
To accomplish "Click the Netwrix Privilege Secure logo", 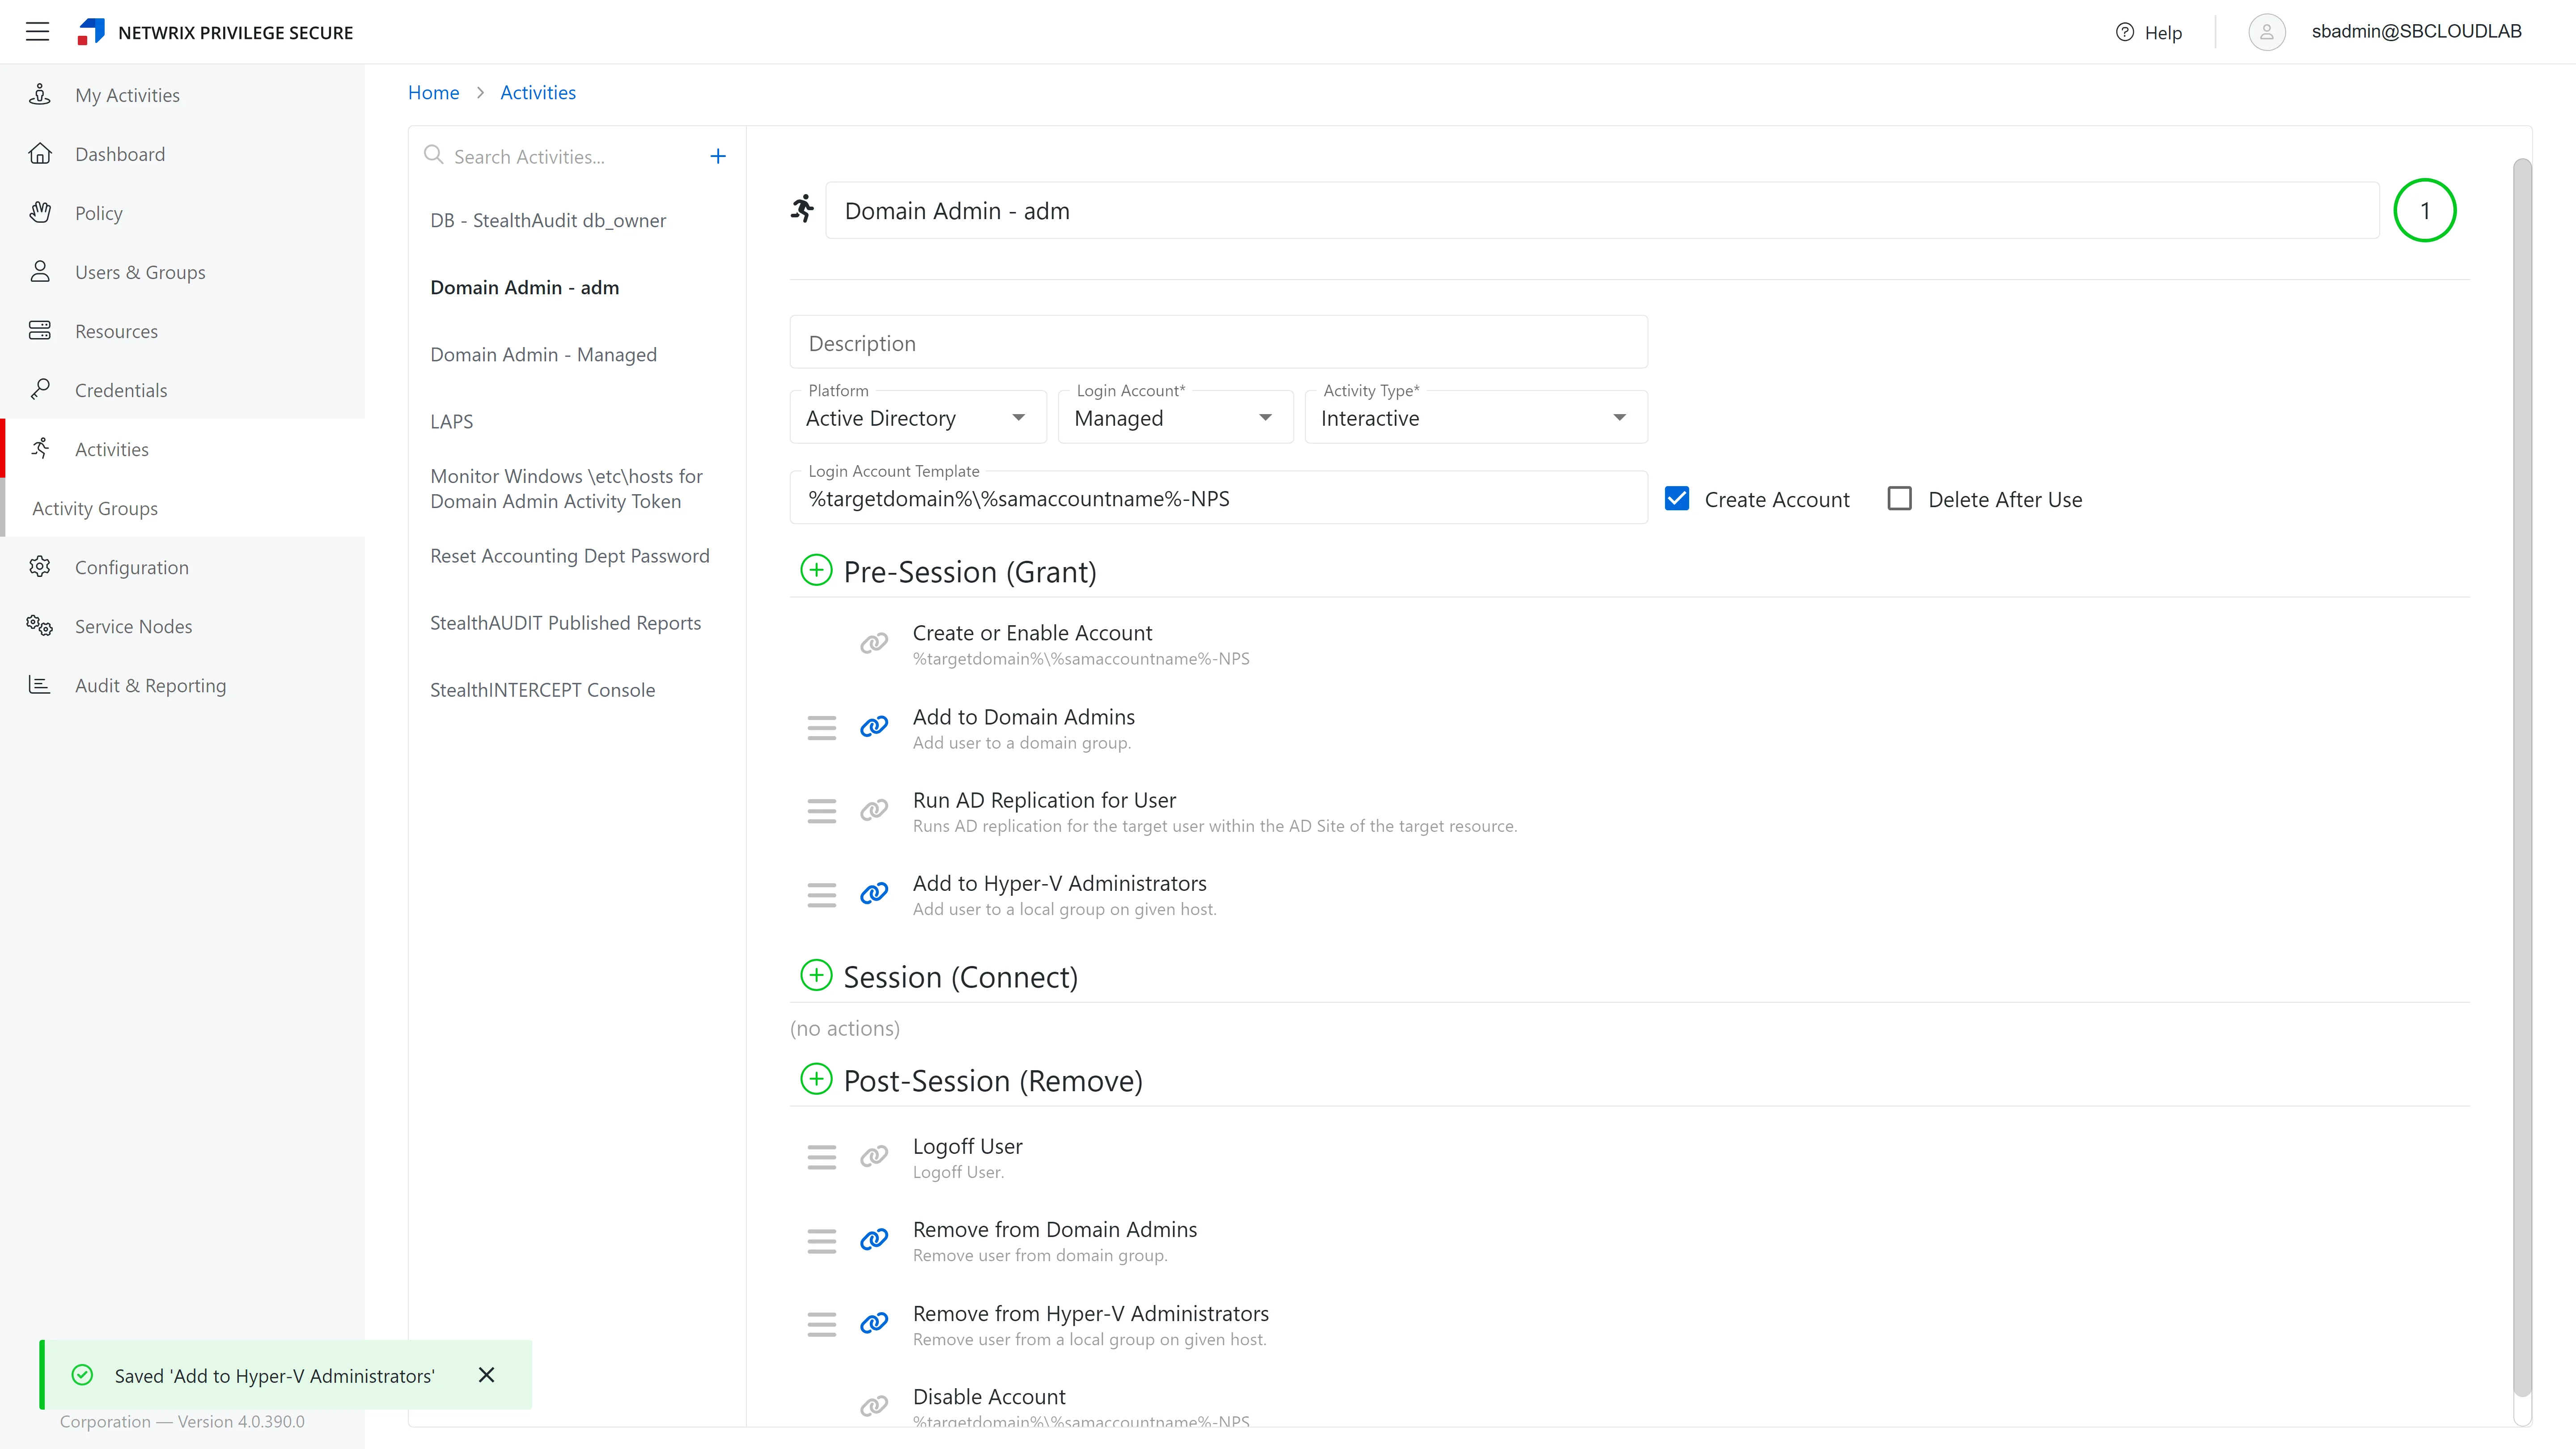I will pos(91,32).
